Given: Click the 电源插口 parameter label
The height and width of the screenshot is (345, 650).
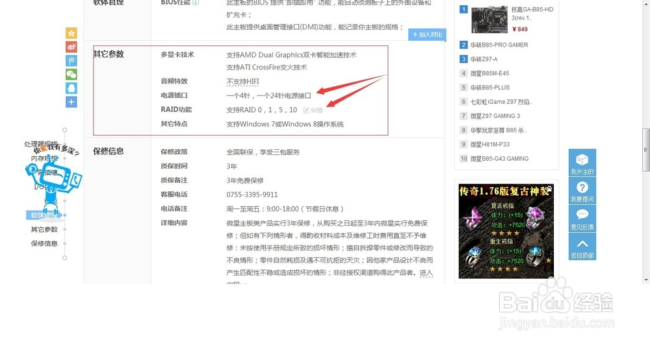Looking at the screenshot, I should point(174,95).
